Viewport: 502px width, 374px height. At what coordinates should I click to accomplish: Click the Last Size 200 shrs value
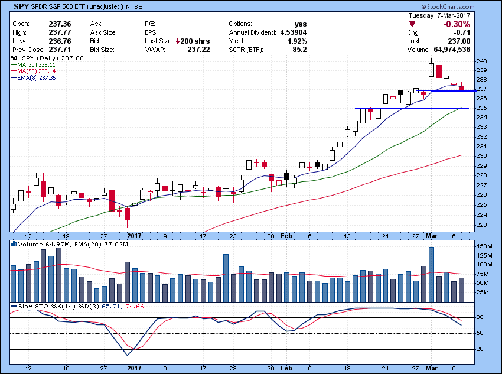[x=195, y=41]
